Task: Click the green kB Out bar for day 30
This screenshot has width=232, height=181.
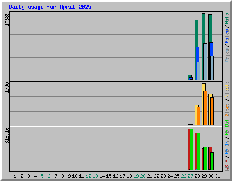Action: (212, 162)
